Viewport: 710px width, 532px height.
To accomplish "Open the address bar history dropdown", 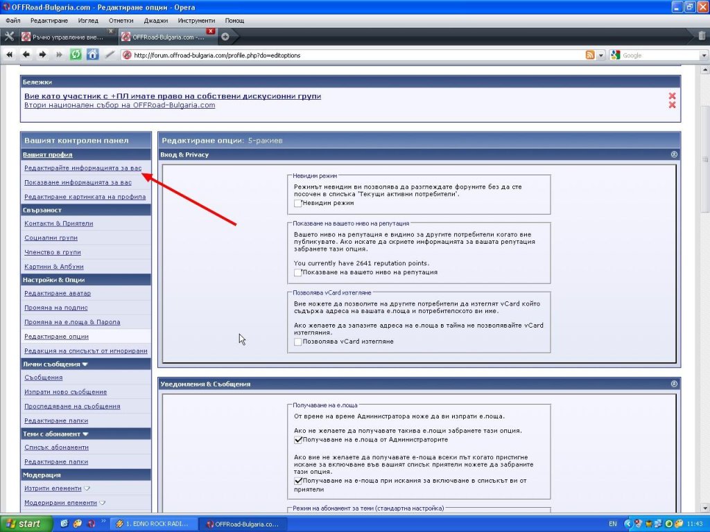I will tap(601, 55).
